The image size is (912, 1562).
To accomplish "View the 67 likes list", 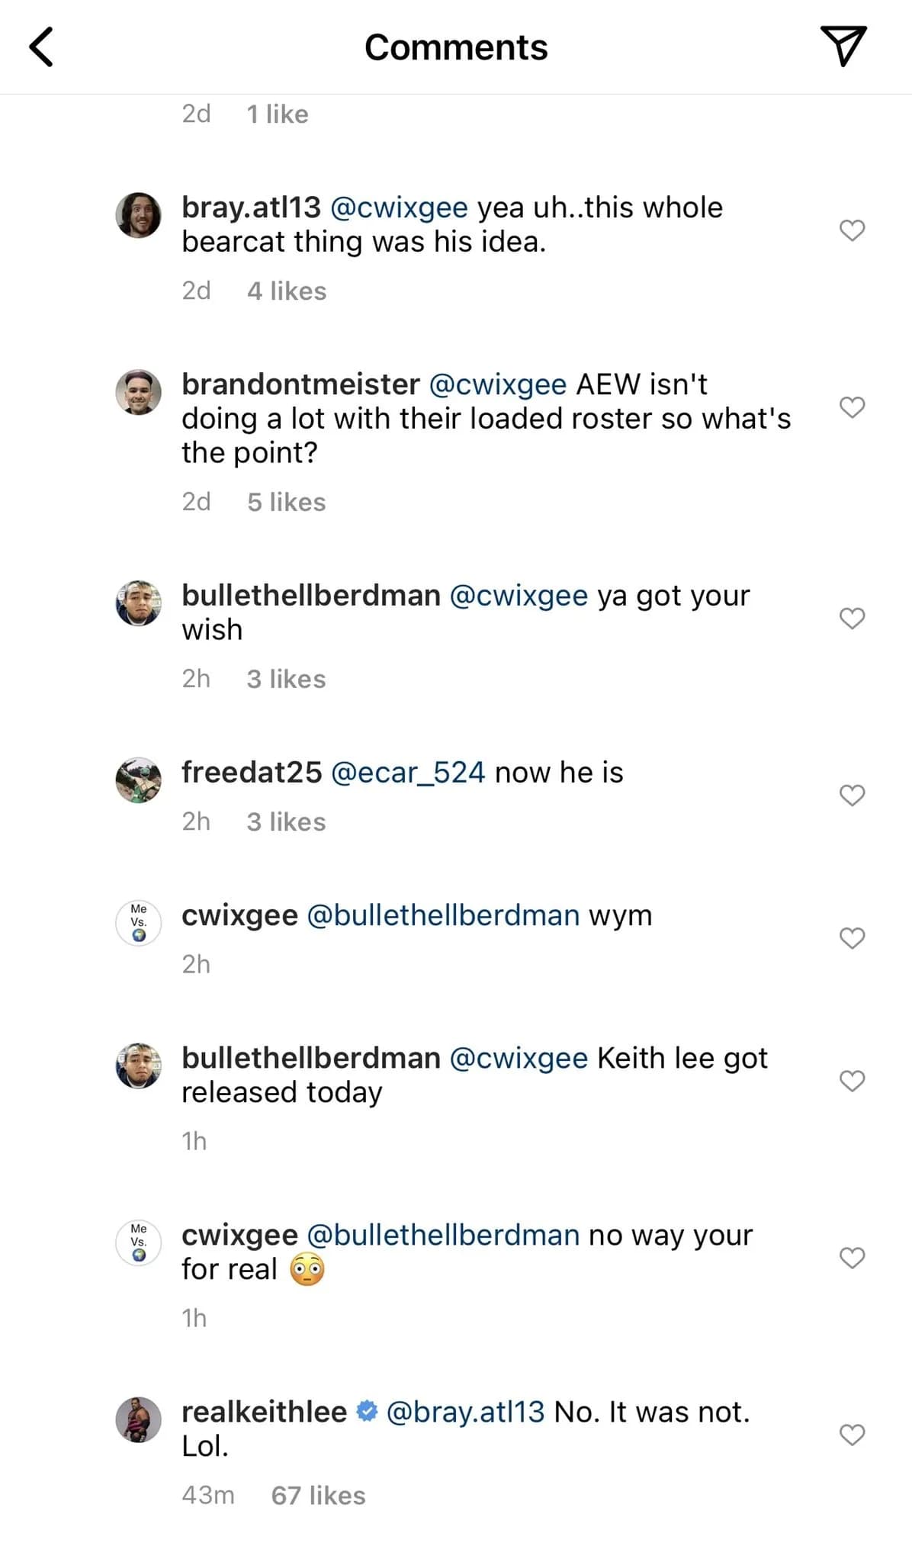I will coord(318,1496).
